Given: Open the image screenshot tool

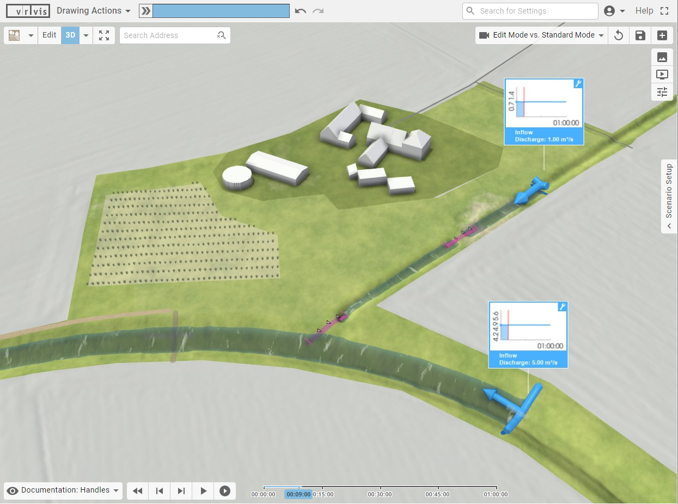Looking at the screenshot, I should [662, 57].
